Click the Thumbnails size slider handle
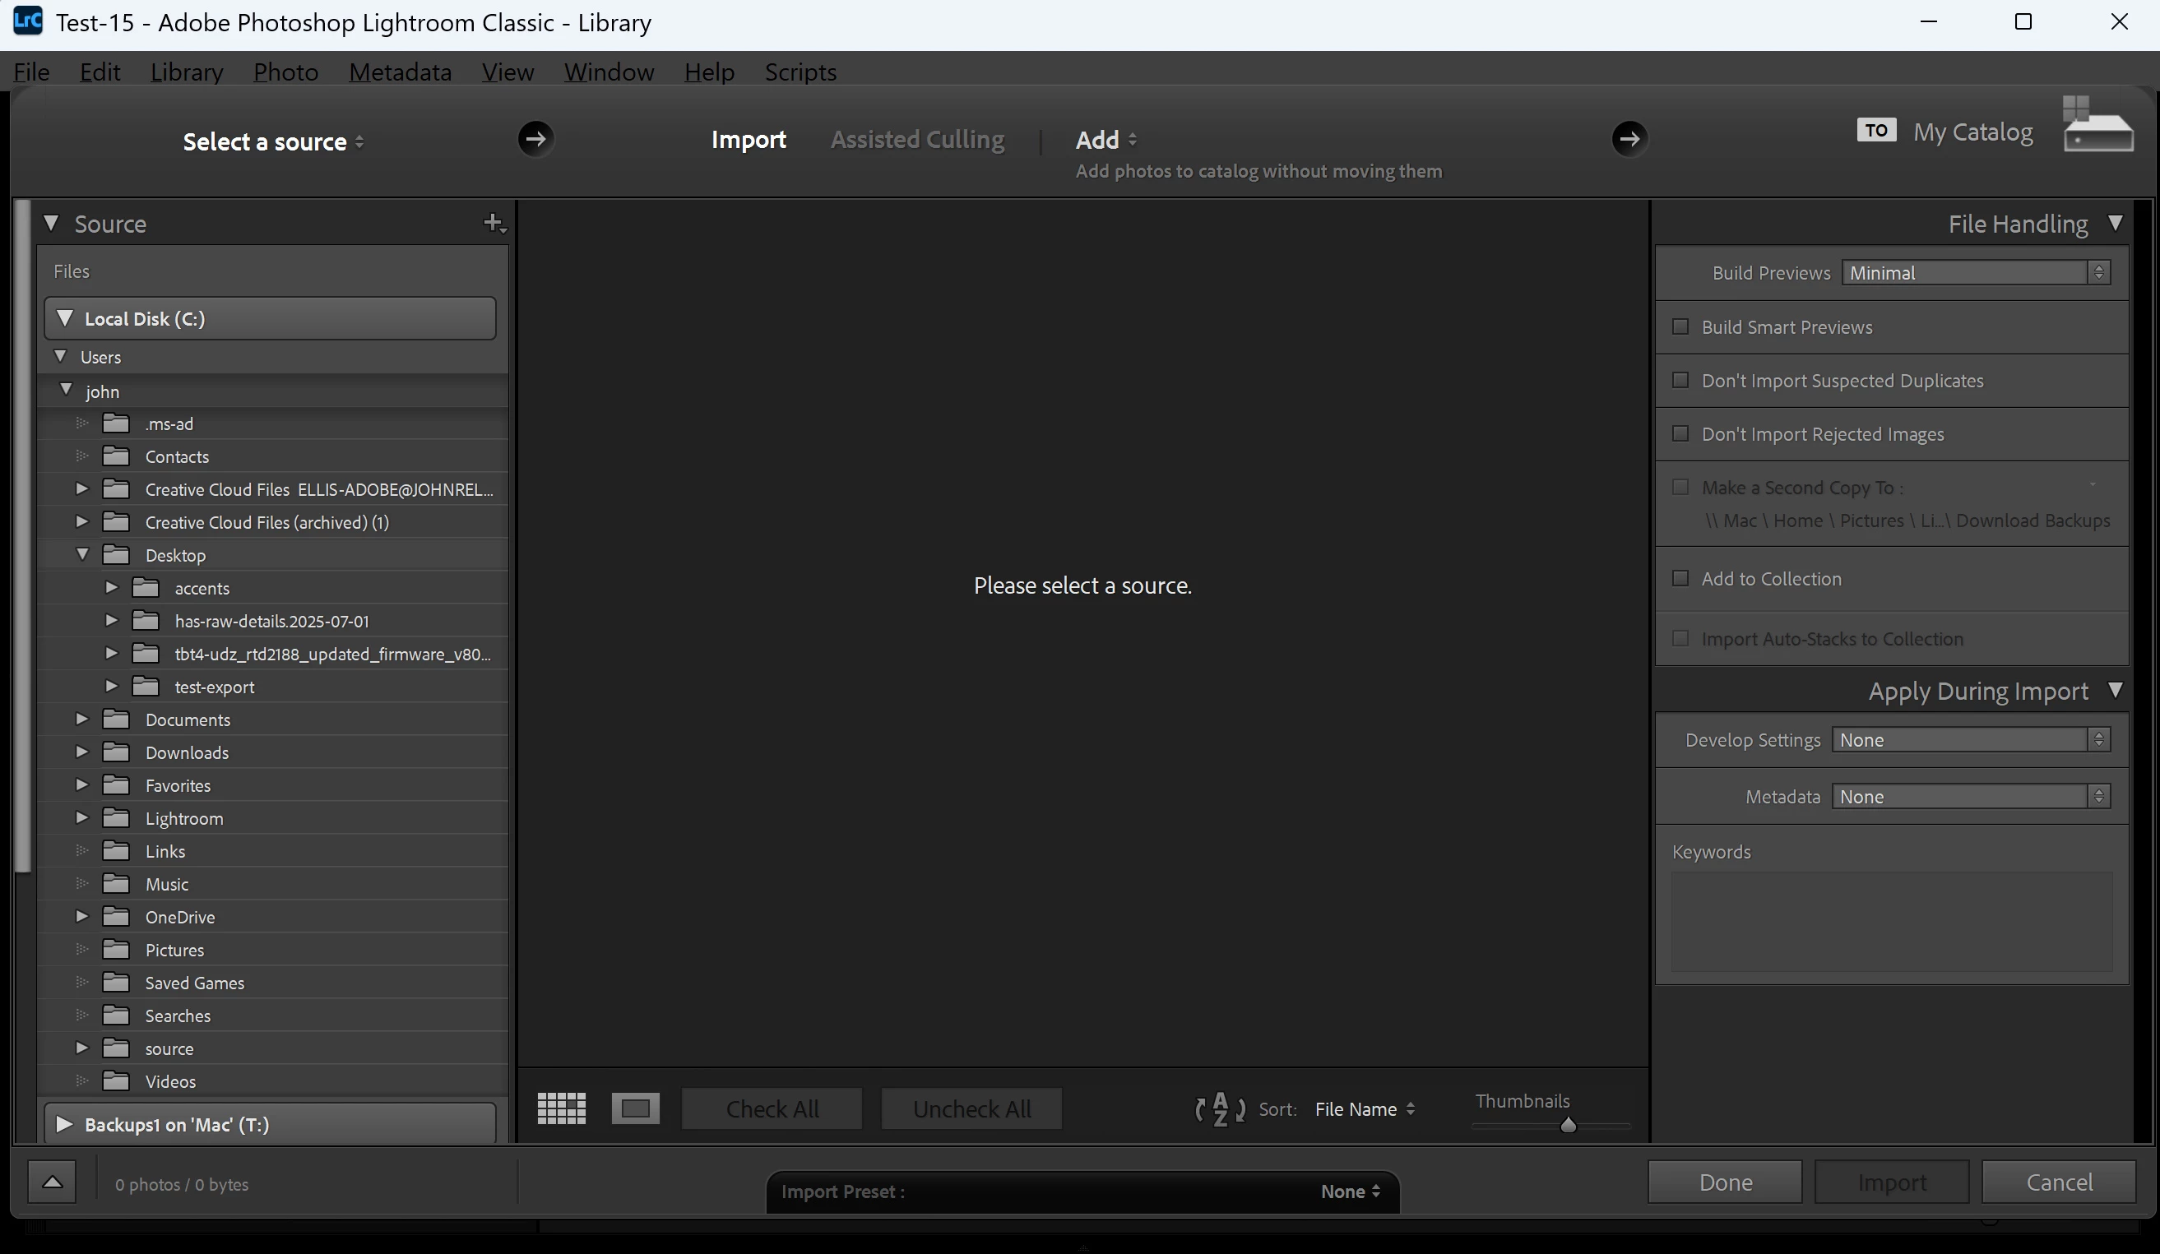Screen dimensions: 2160x1254 pyautogui.click(x=1568, y=1126)
